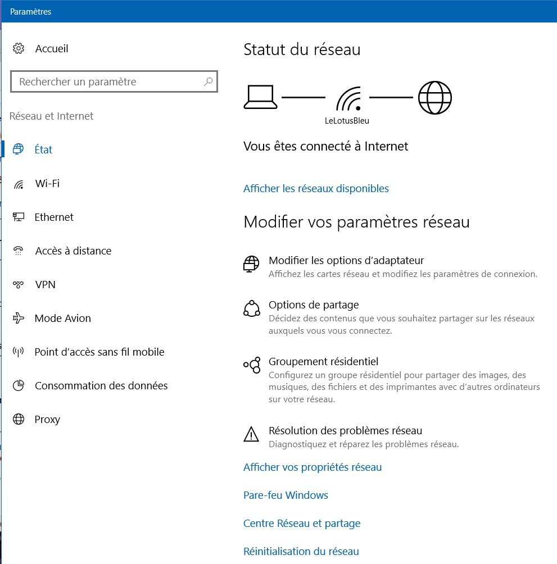Click the Réseau et Internet heading
The height and width of the screenshot is (564, 557).
point(51,116)
